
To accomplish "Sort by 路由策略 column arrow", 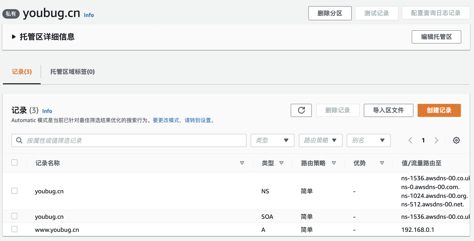I will (x=334, y=163).
